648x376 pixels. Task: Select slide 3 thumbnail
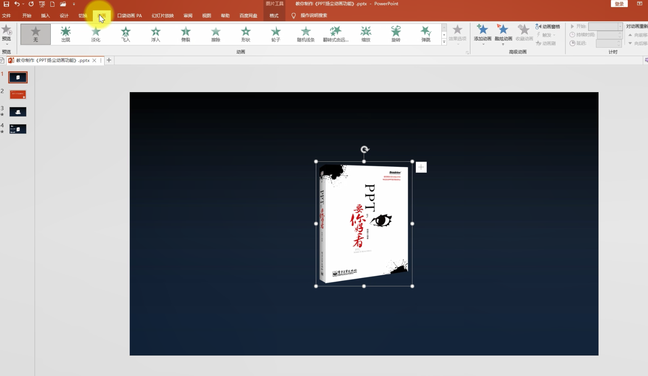pyautogui.click(x=18, y=112)
